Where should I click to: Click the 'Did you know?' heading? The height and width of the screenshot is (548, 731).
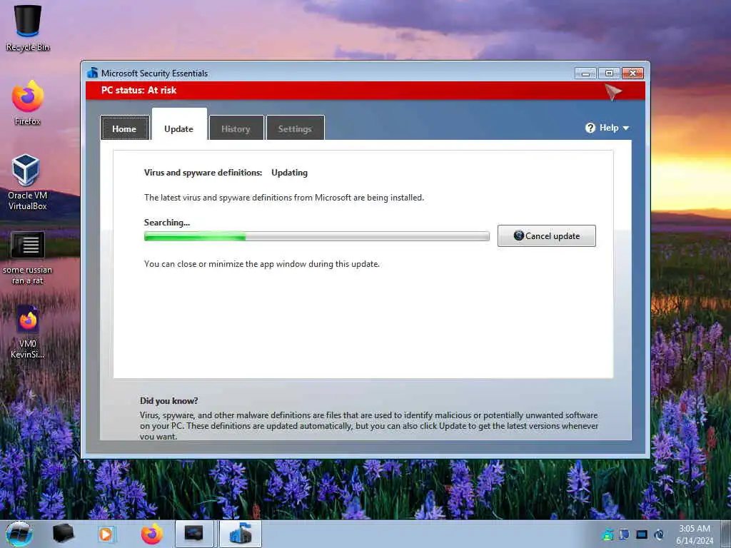(x=168, y=401)
